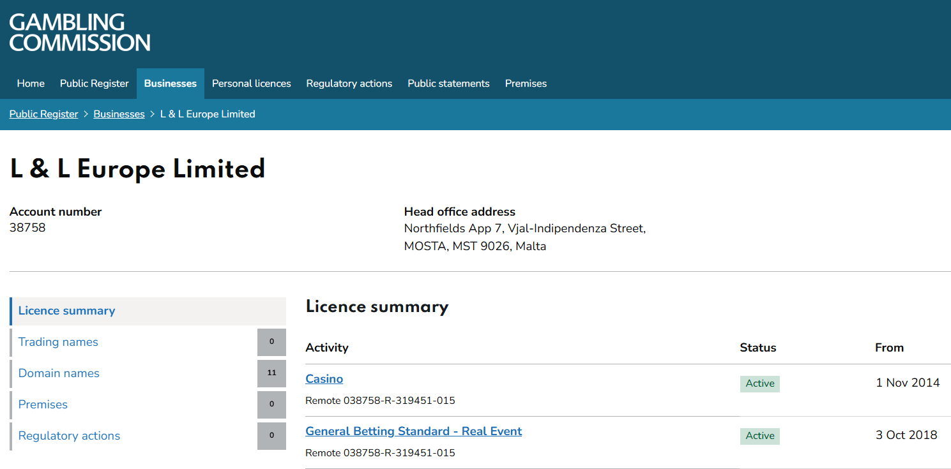Click the Activity column header
This screenshot has width=951, height=469.
click(327, 348)
